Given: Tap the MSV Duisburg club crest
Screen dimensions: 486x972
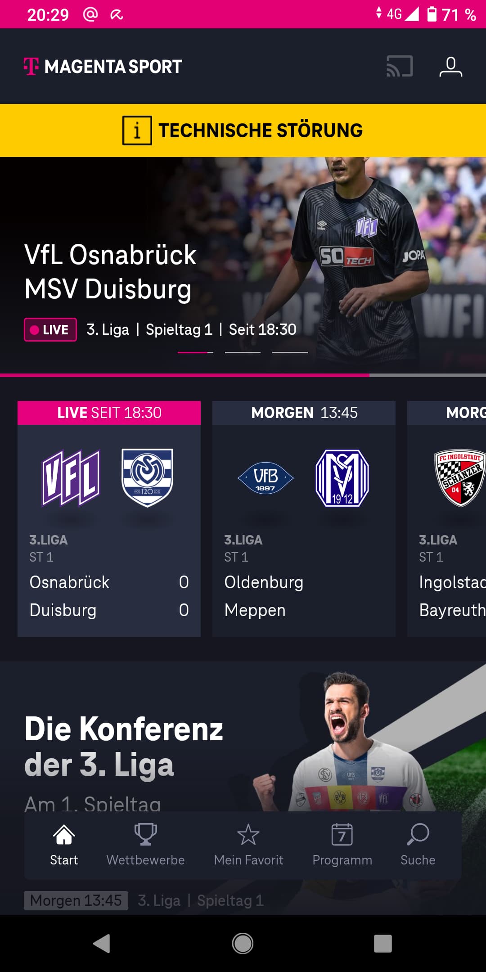Looking at the screenshot, I should pyautogui.click(x=147, y=477).
